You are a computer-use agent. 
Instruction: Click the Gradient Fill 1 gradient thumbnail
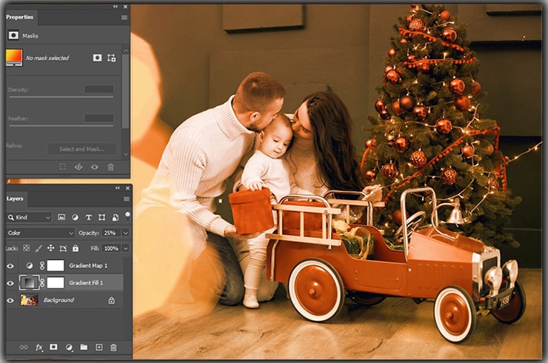(29, 282)
